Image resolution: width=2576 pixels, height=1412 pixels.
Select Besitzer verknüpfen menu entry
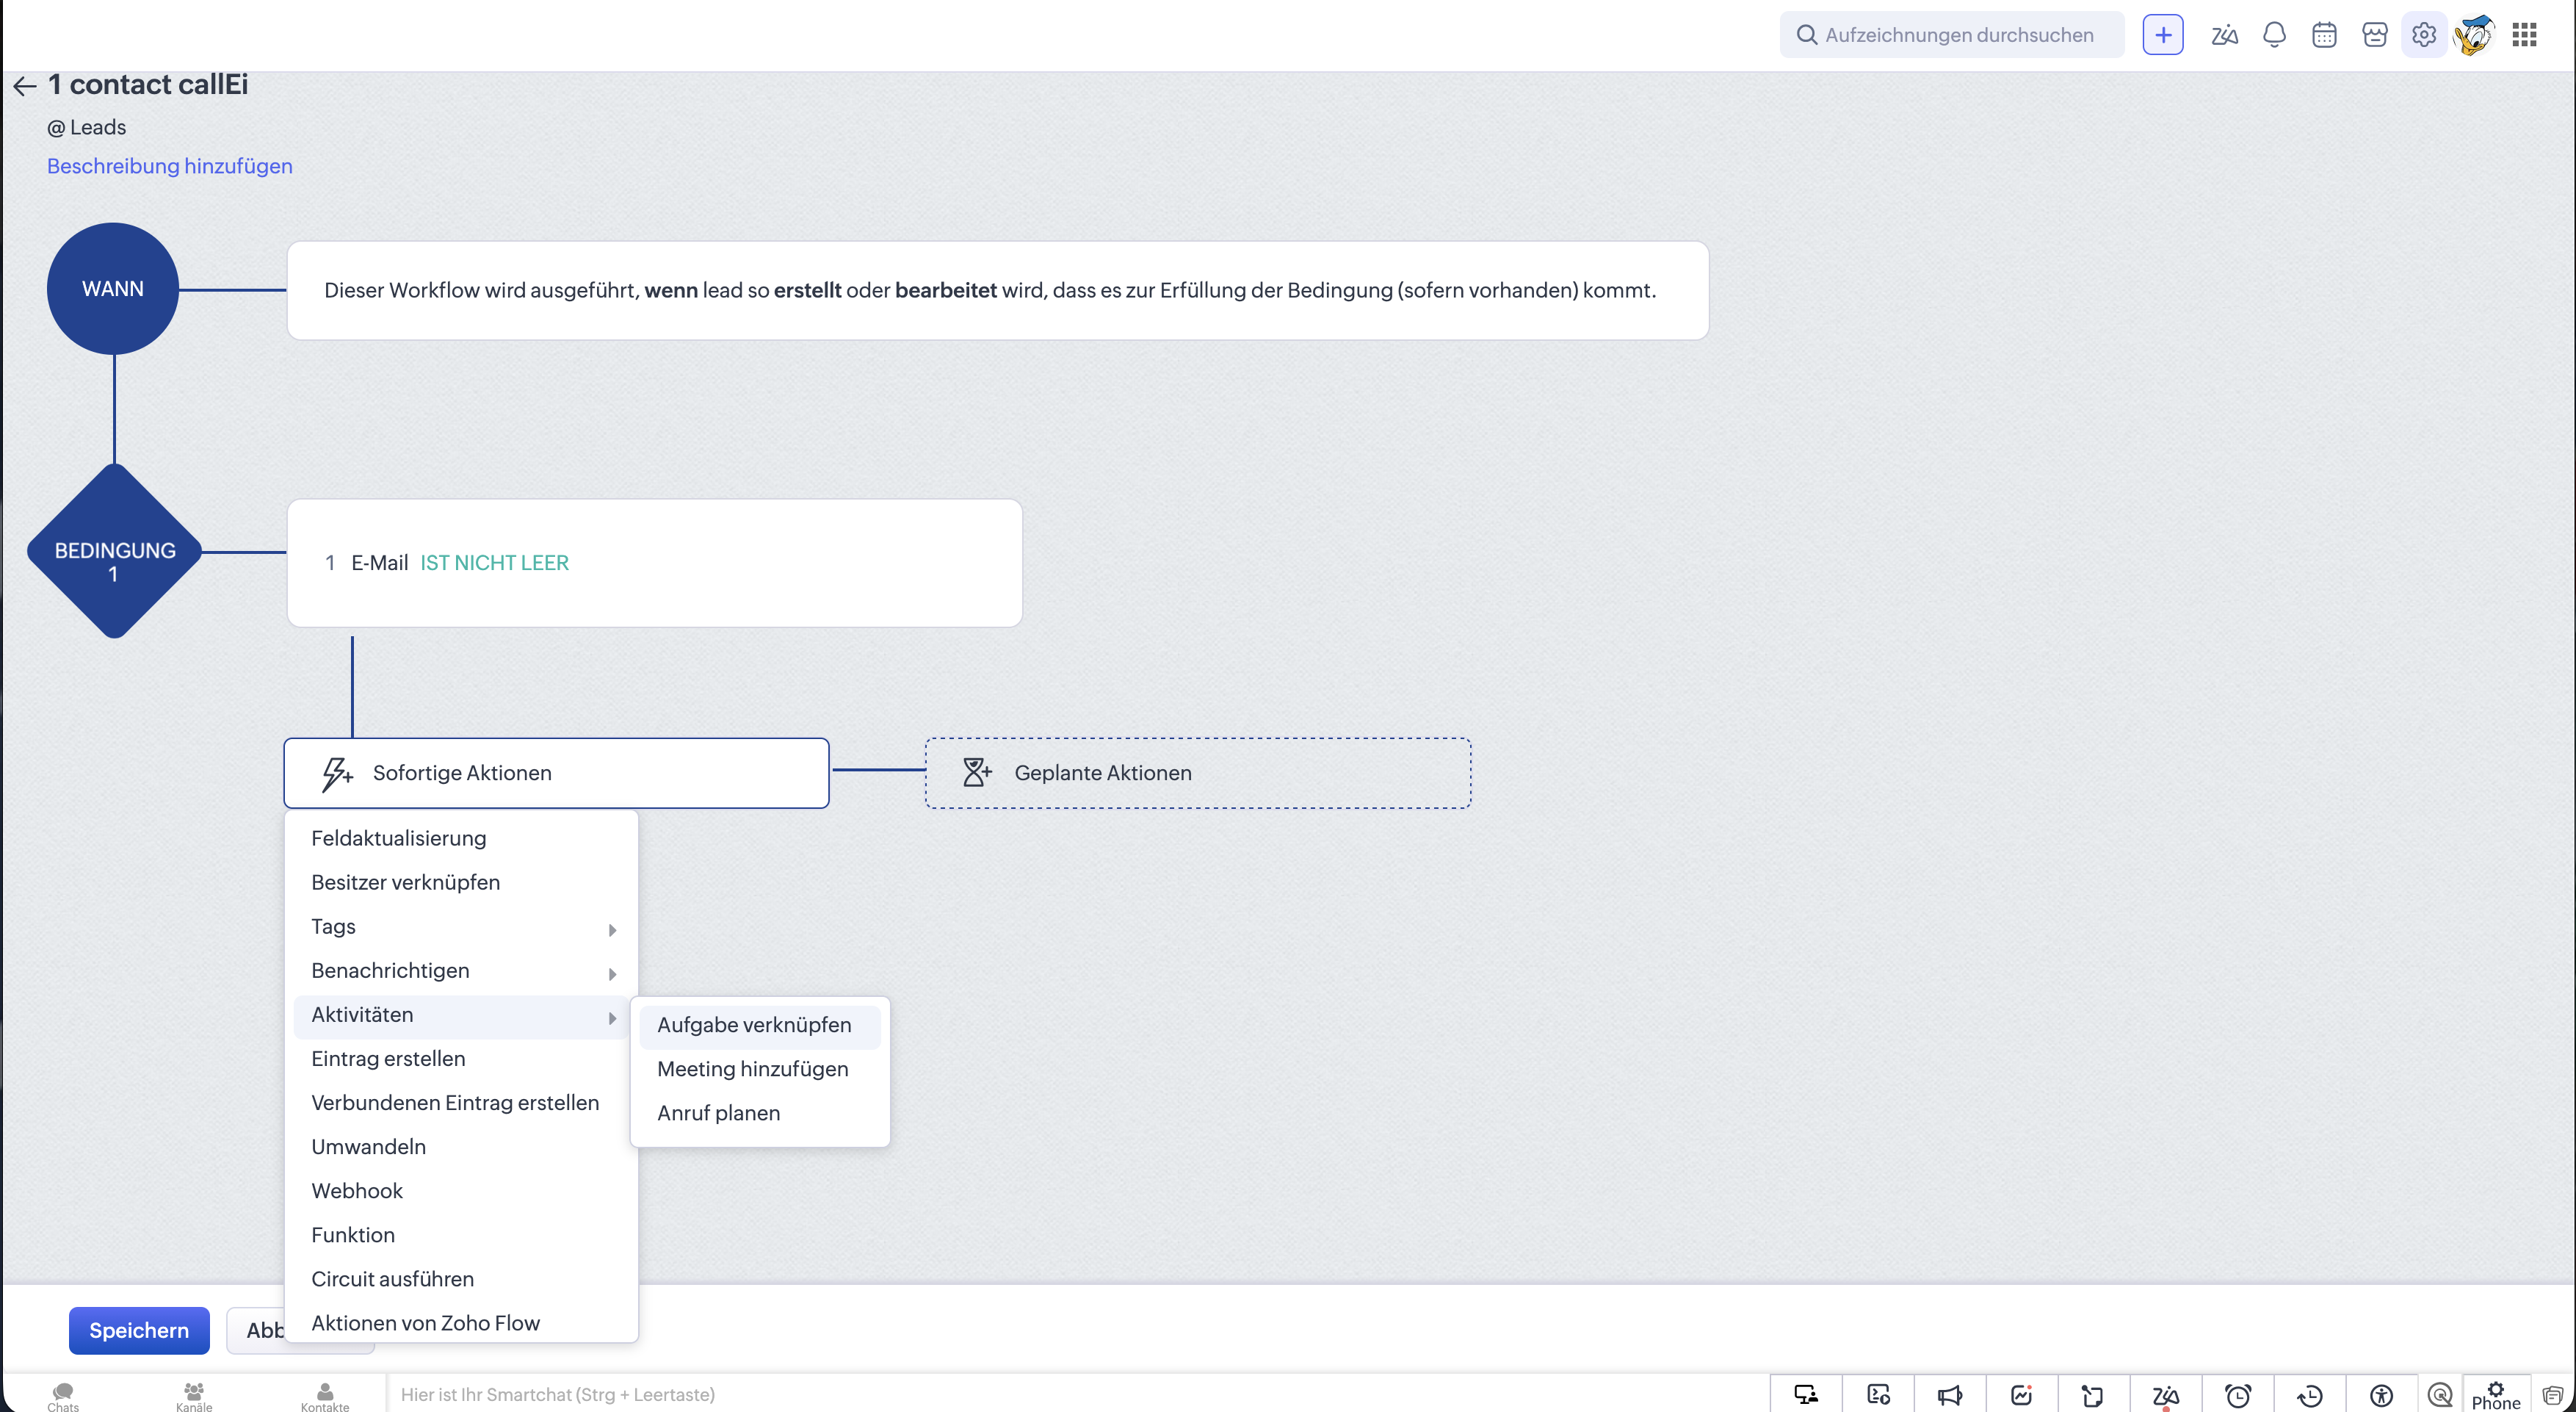[462, 882]
